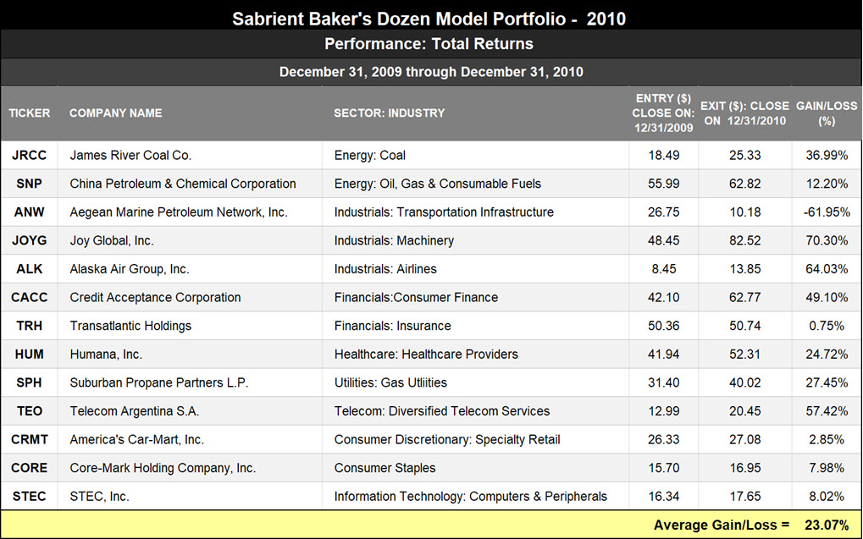Click the Average Gain/Loss label

[722, 525]
